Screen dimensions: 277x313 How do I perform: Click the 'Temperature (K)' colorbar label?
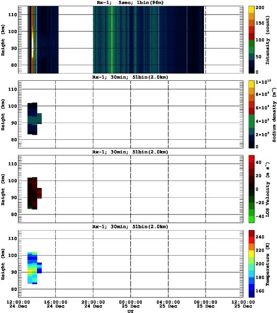[268, 264]
